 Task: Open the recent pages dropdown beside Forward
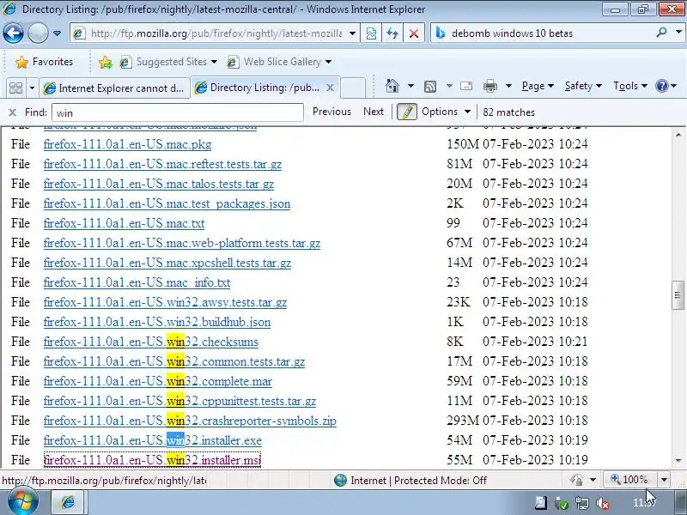pyautogui.click(x=57, y=33)
